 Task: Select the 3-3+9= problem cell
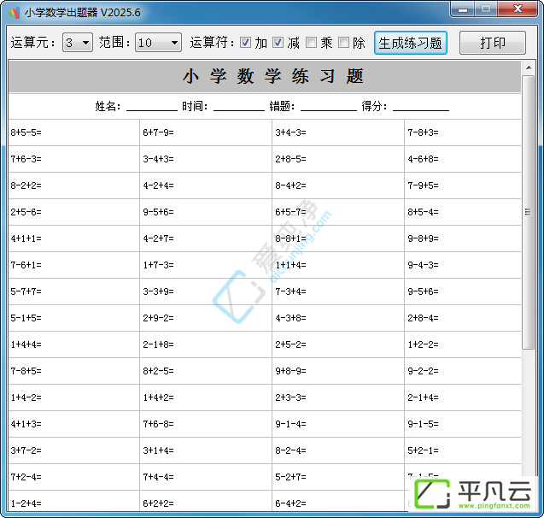click(x=206, y=291)
